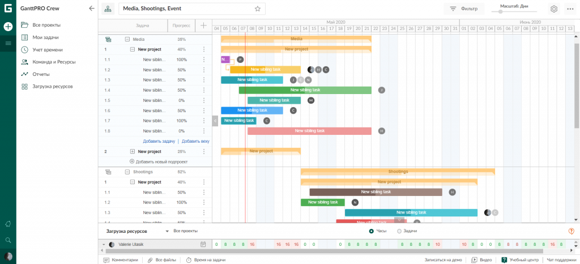Open the resource load help question icon

(571, 231)
